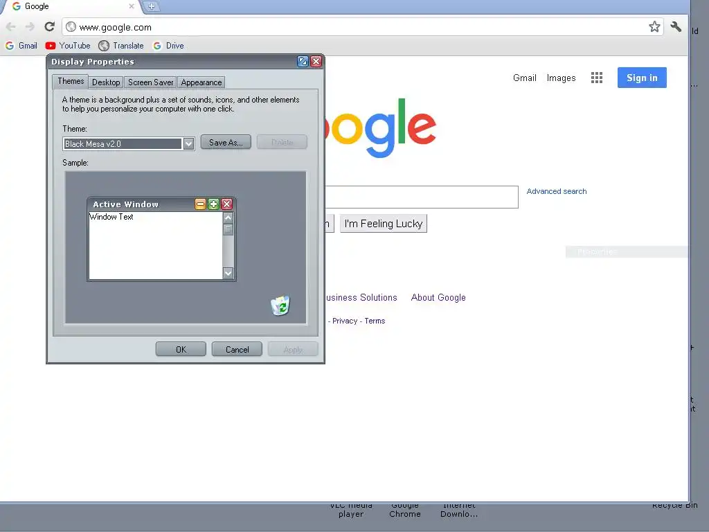The height and width of the screenshot is (532, 709).
Task: Click the Google search text box
Action: (422, 197)
